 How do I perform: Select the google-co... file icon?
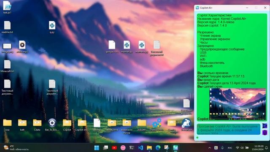tap(112, 47)
